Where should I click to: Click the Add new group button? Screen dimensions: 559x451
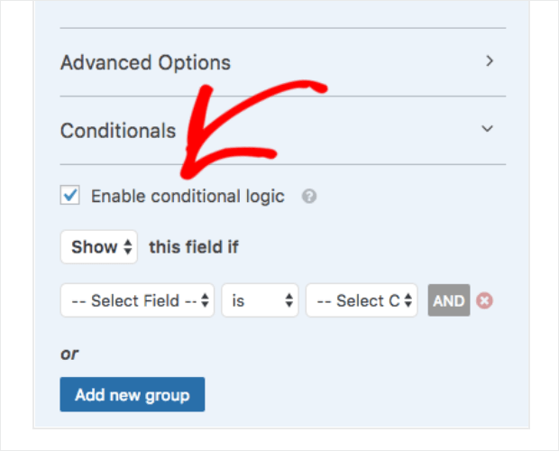pos(133,394)
